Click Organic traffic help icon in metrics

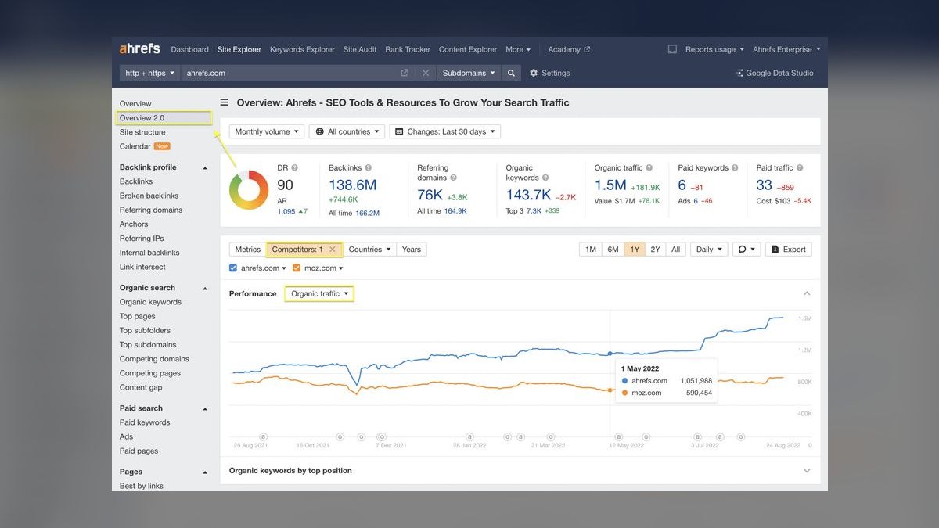649,167
